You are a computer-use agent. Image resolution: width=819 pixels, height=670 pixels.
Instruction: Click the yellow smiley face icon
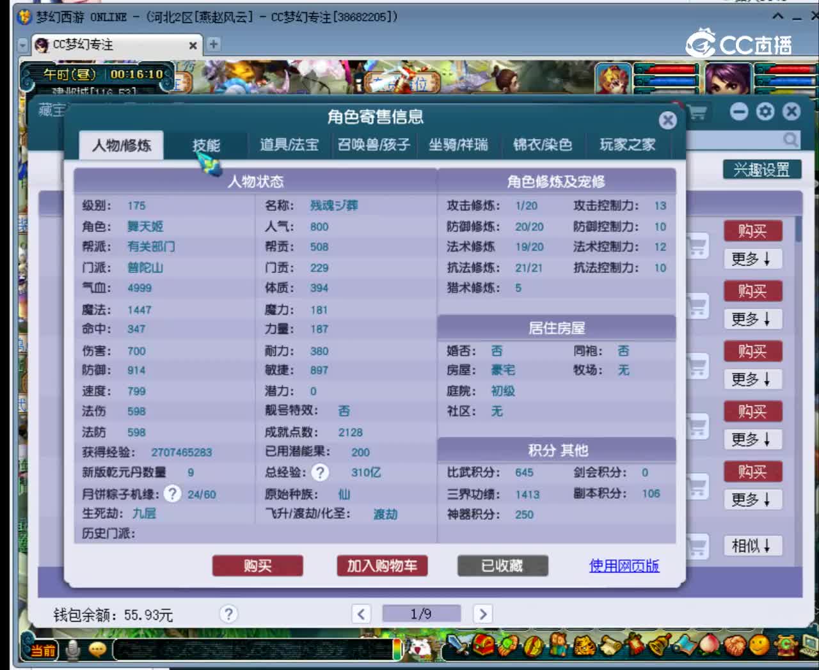click(759, 645)
